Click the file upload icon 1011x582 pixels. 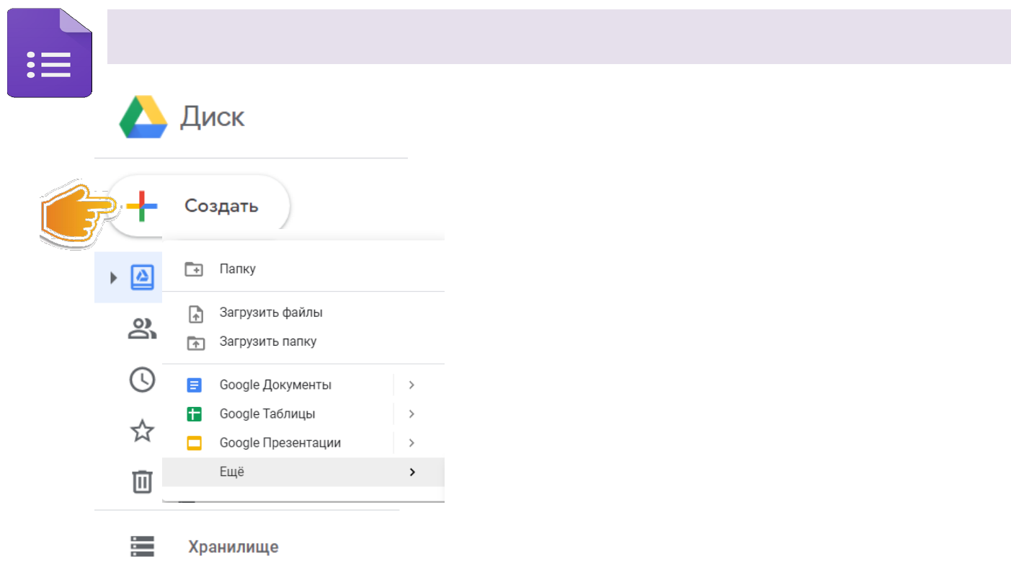[x=195, y=313]
